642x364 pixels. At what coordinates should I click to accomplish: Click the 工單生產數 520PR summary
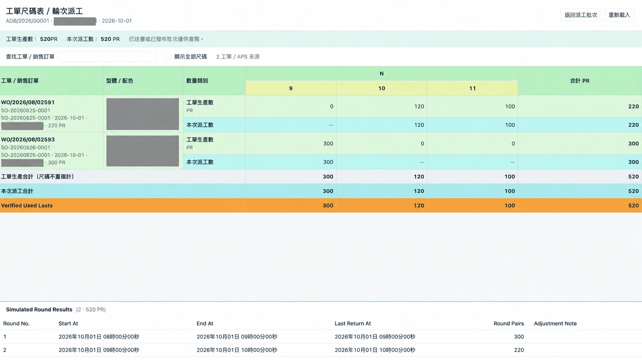32,39
